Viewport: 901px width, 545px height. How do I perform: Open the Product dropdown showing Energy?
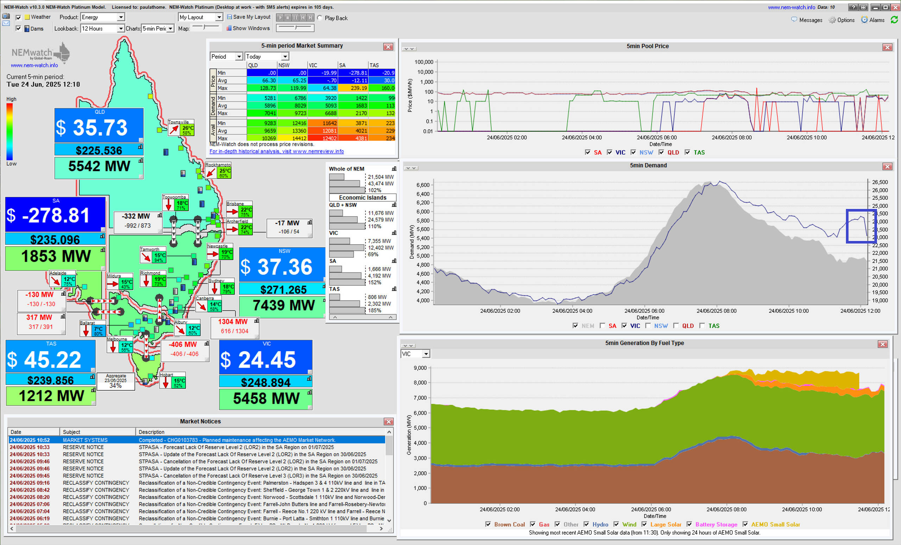103,17
